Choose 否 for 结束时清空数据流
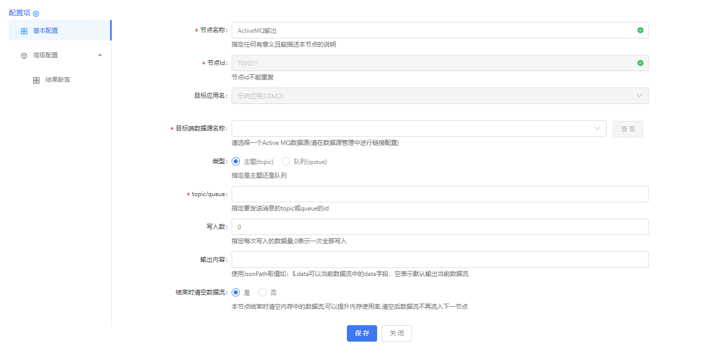The image size is (702, 360). (x=262, y=292)
